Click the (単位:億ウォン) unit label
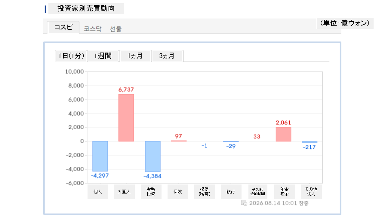This screenshot has width=385, height=216. (x=345, y=23)
